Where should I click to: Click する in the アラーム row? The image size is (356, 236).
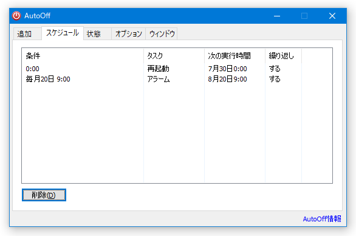275,79
